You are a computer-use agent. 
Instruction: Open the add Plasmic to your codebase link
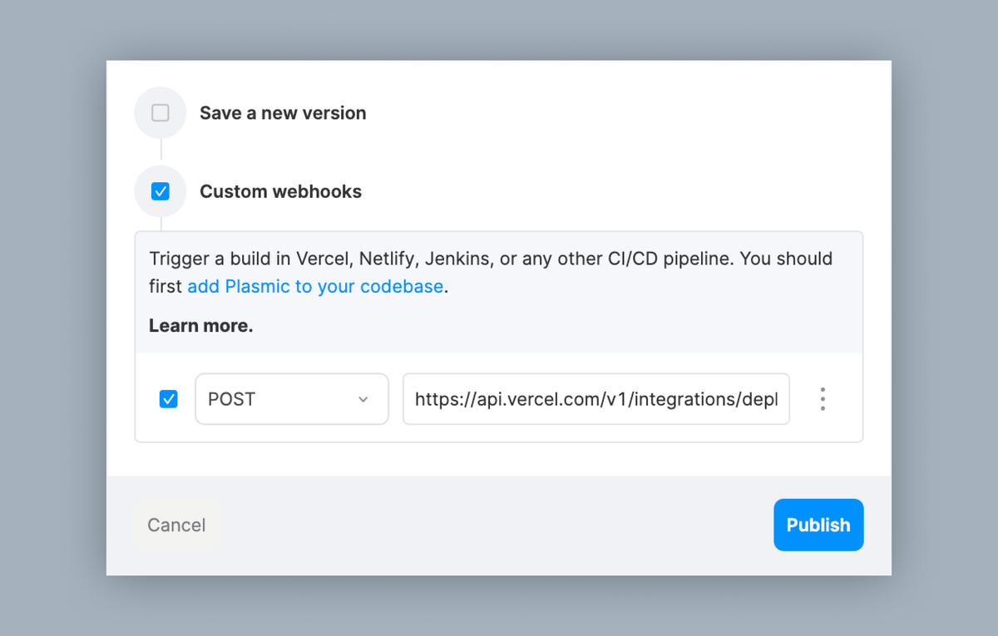[315, 286]
